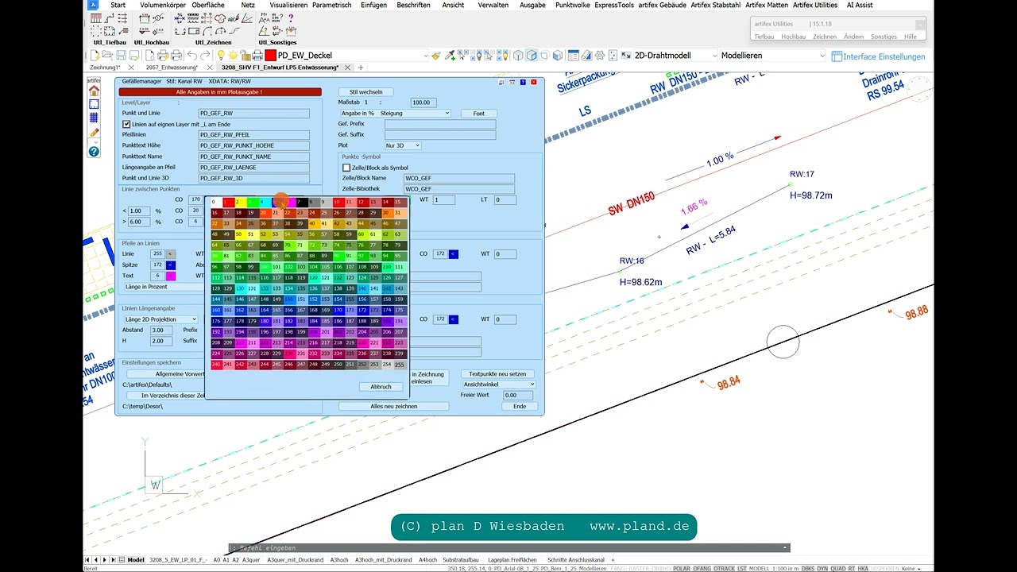Select the pencil icon in artifex sidebar
The image size is (1017, 572).
94,133
